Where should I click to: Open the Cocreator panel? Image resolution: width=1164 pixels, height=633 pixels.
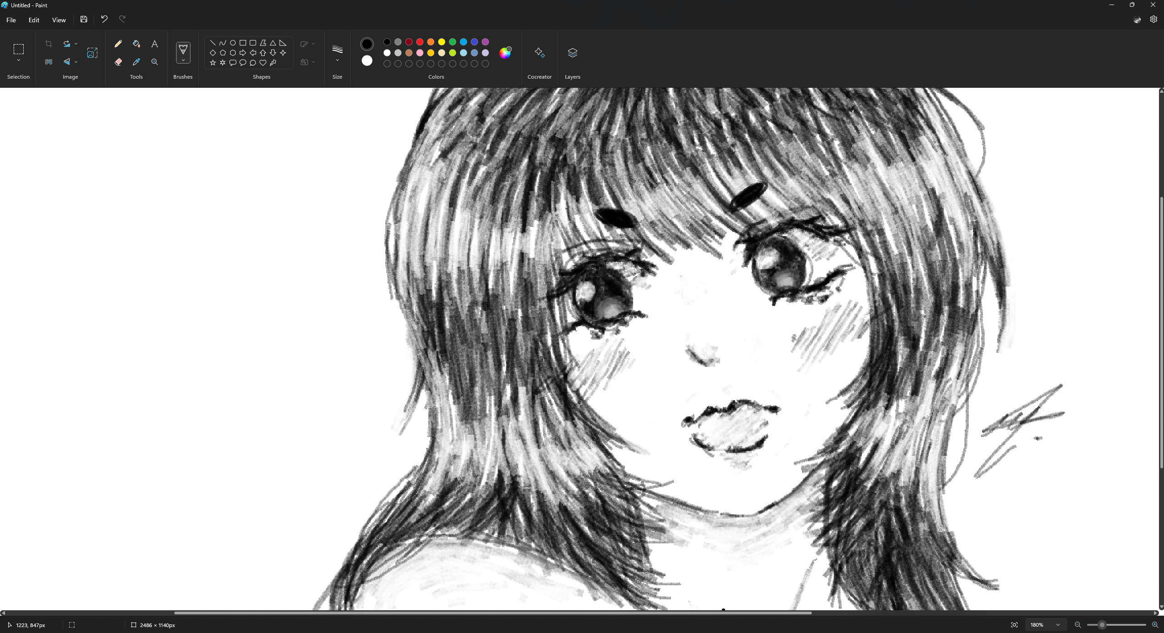point(539,53)
